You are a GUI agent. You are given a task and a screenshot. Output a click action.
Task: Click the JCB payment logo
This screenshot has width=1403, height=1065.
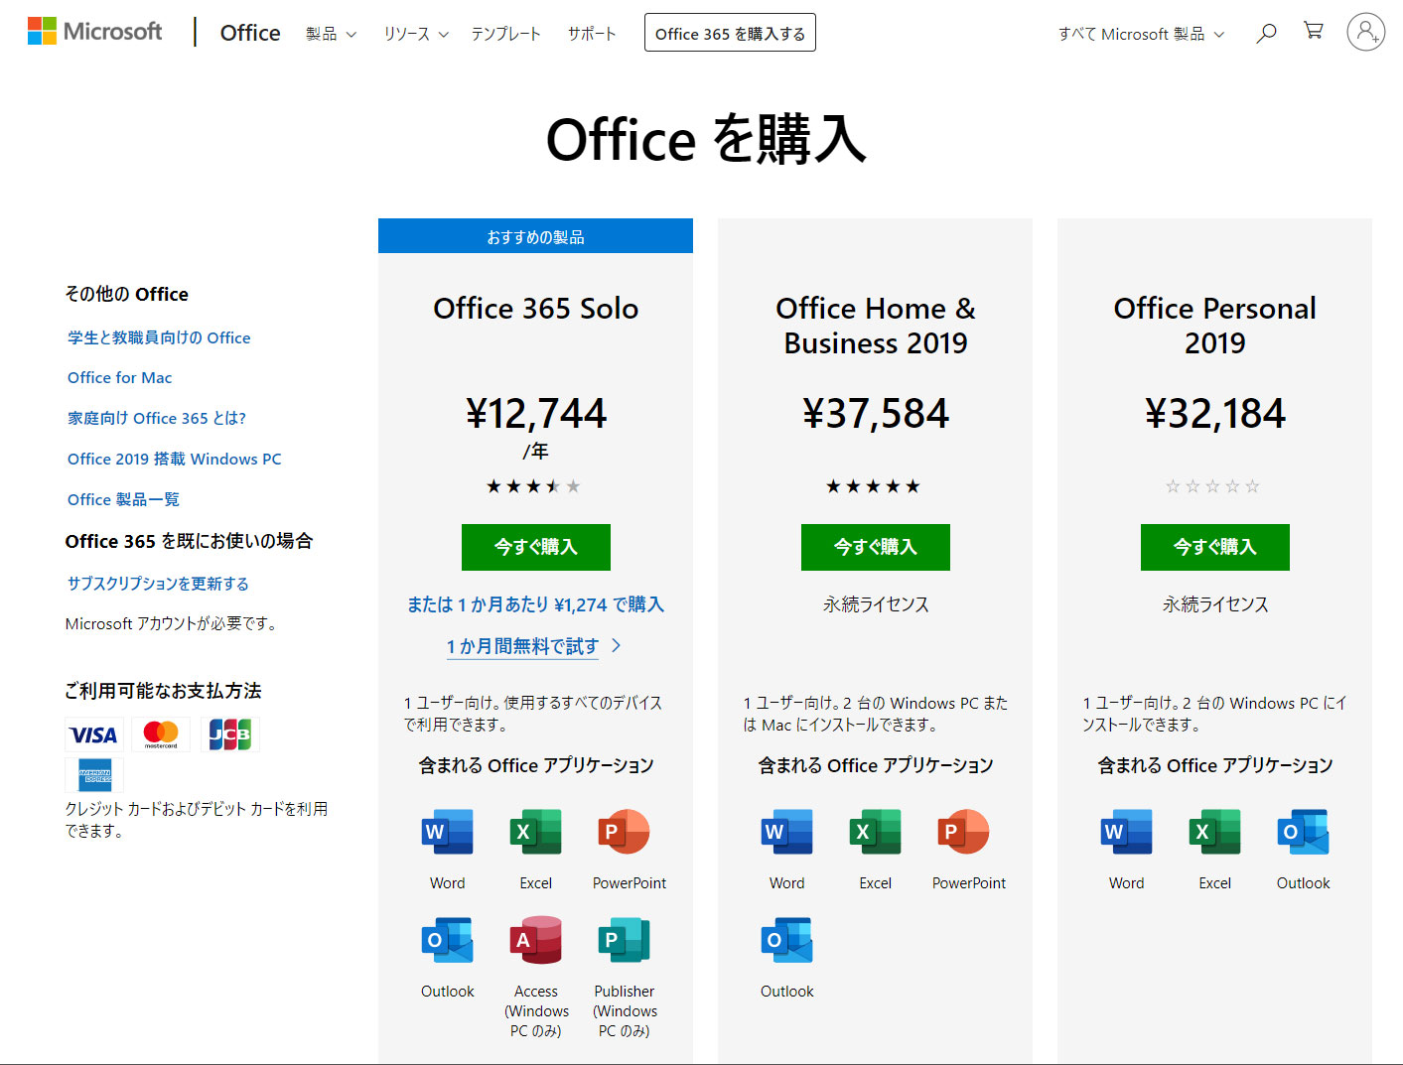click(x=229, y=734)
